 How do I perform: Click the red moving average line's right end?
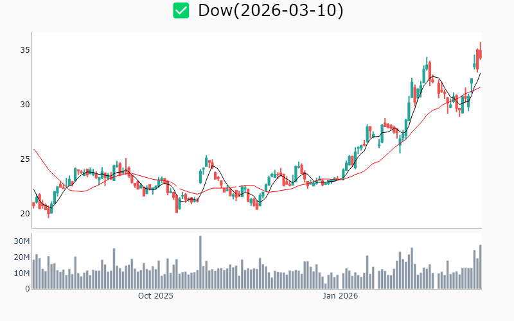(x=480, y=88)
